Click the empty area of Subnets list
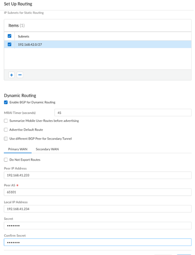195x255 pixels. coord(98,58)
